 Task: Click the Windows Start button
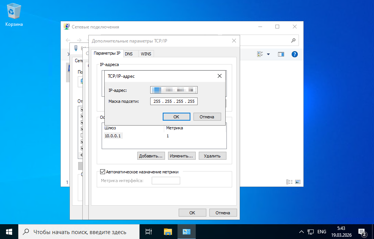coord(9,231)
